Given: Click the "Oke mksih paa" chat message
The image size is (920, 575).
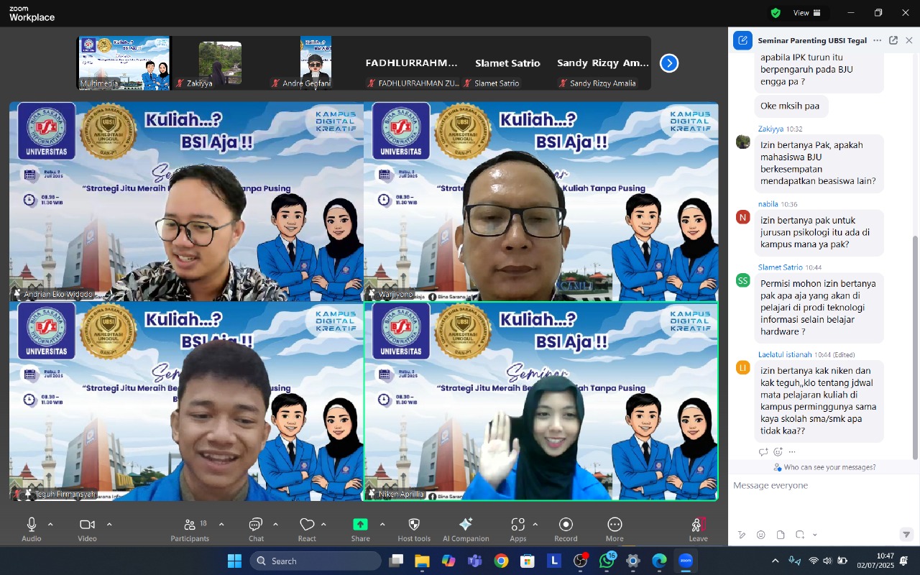Looking at the screenshot, I should point(791,106).
